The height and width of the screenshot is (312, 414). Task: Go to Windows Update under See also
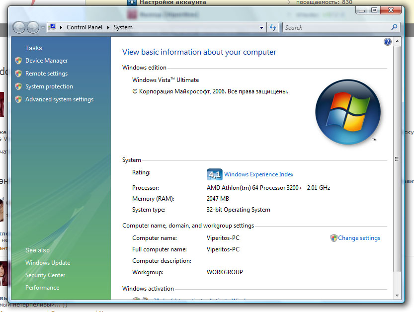(48, 263)
